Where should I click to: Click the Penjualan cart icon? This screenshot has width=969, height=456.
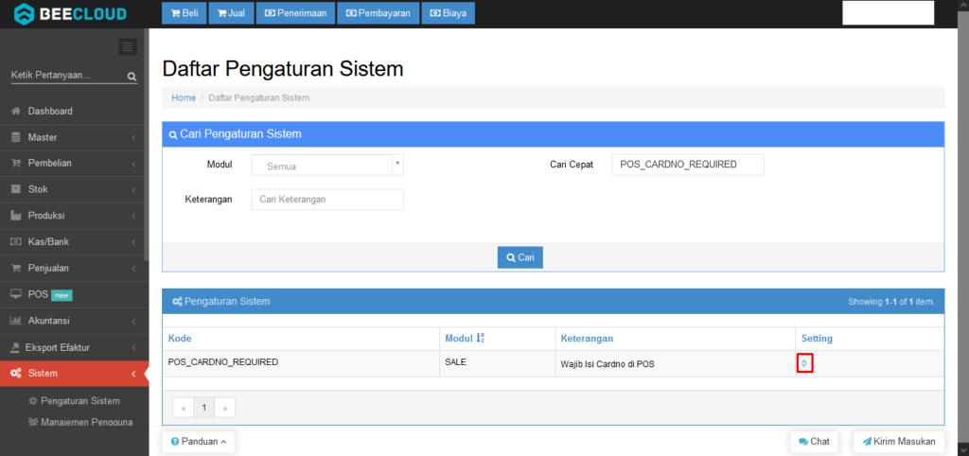17,268
